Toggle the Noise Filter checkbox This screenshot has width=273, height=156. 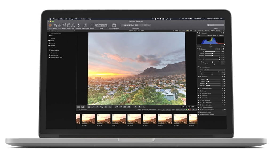pos(224,98)
